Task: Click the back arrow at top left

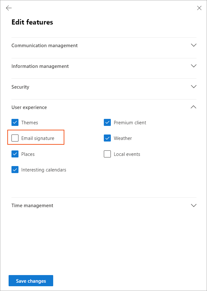Action: click(9, 8)
